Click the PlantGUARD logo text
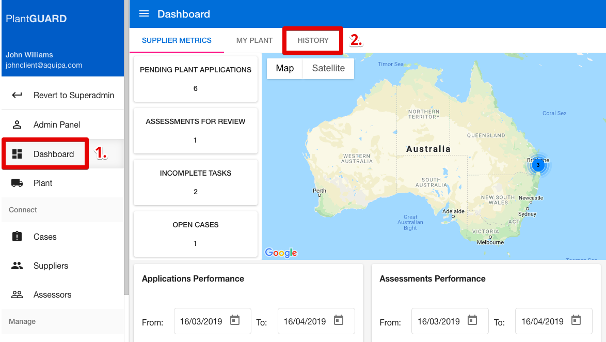The image size is (606, 342). point(36,19)
